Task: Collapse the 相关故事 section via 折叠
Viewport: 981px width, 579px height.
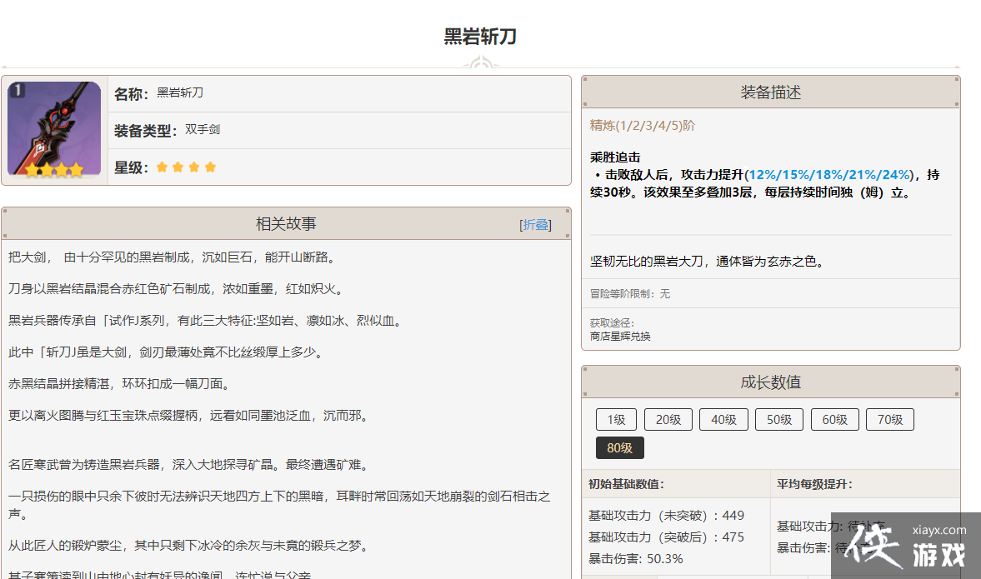Action: (535, 224)
